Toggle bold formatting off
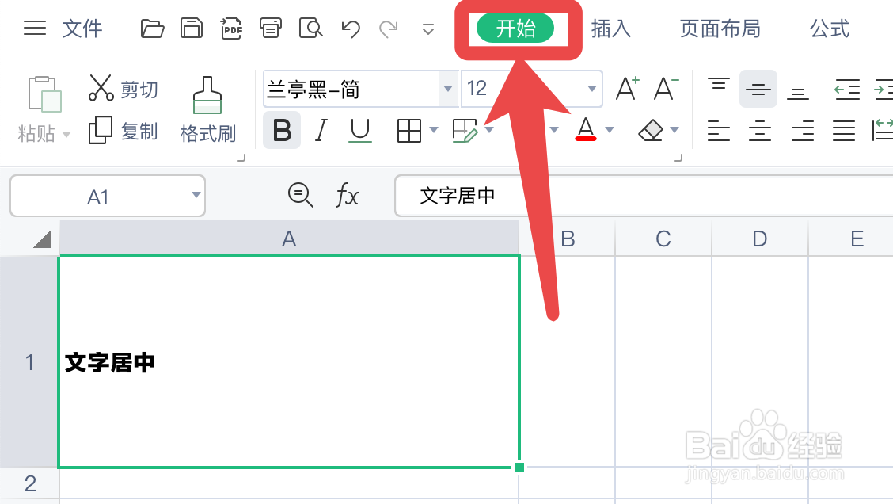The width and height of the screenshot is (893, 504). [281, 130]
